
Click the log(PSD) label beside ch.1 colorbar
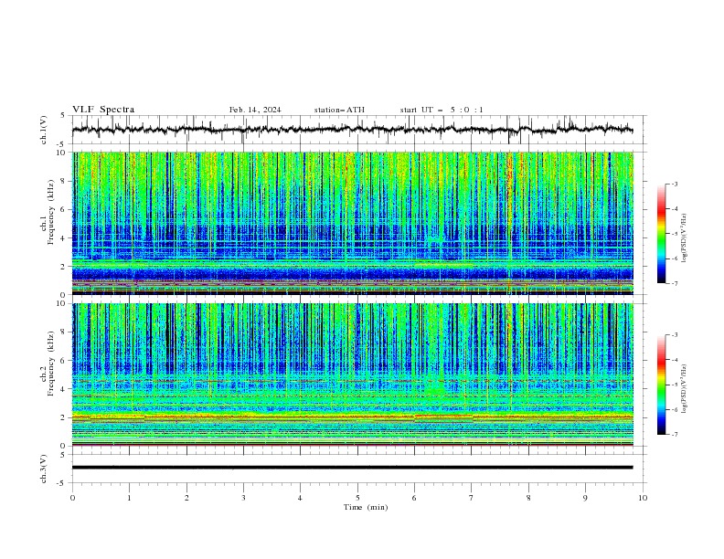[684, 237]
